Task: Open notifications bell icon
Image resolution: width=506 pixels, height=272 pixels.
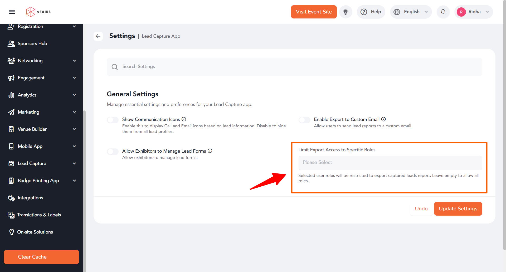Action: click(443, 12)
